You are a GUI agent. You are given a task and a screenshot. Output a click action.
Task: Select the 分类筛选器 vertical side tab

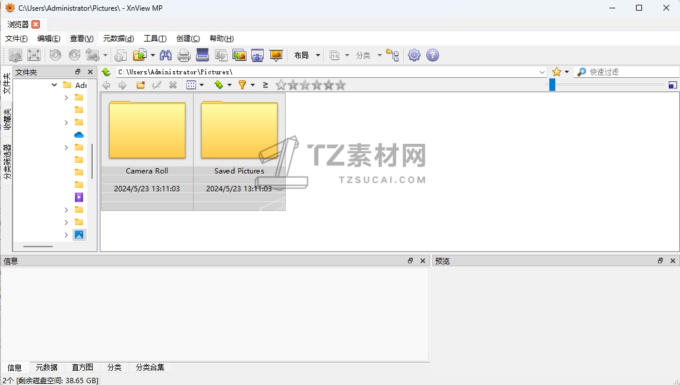[7, 162]
